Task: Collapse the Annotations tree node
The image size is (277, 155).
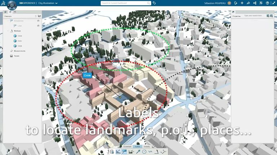Action: click(x=8, y=21)
